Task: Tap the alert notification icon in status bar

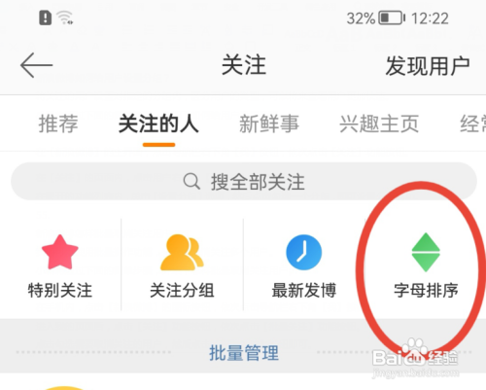Action: (x=46, y=18)
